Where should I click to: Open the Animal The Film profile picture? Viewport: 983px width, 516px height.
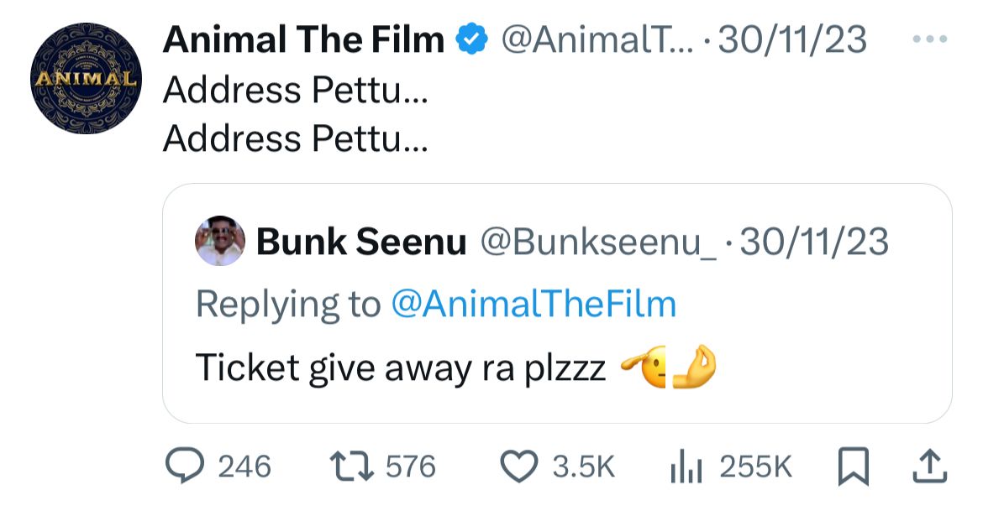point(86,79)
